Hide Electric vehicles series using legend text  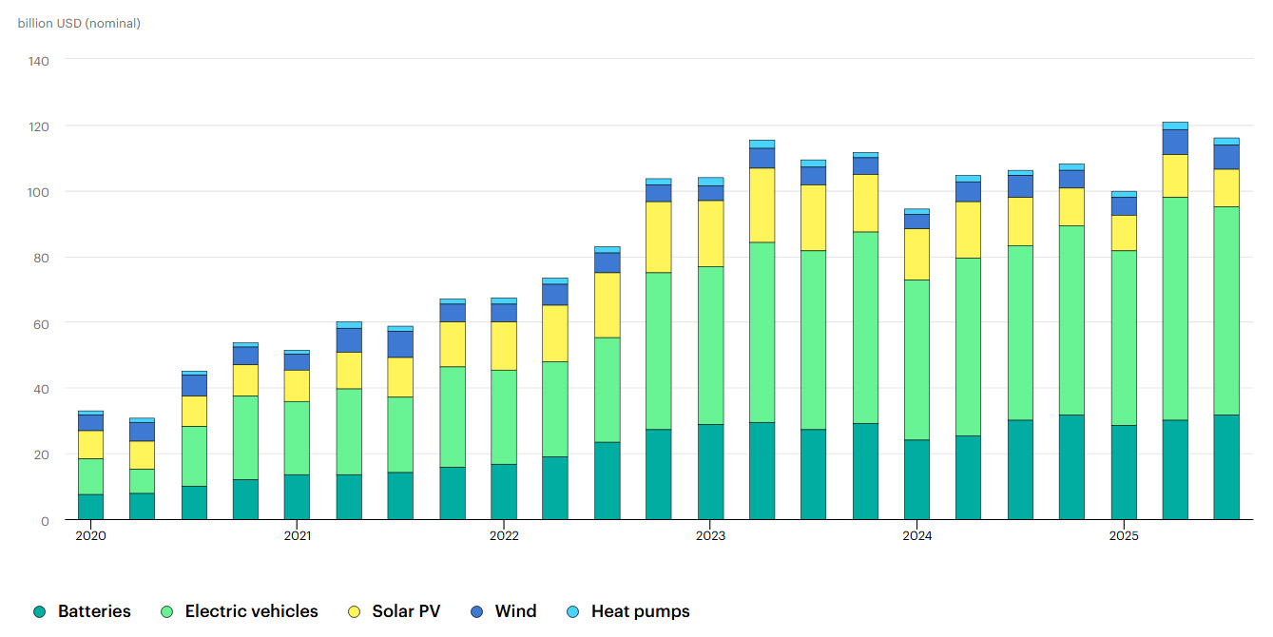click(x=251, y=611)
